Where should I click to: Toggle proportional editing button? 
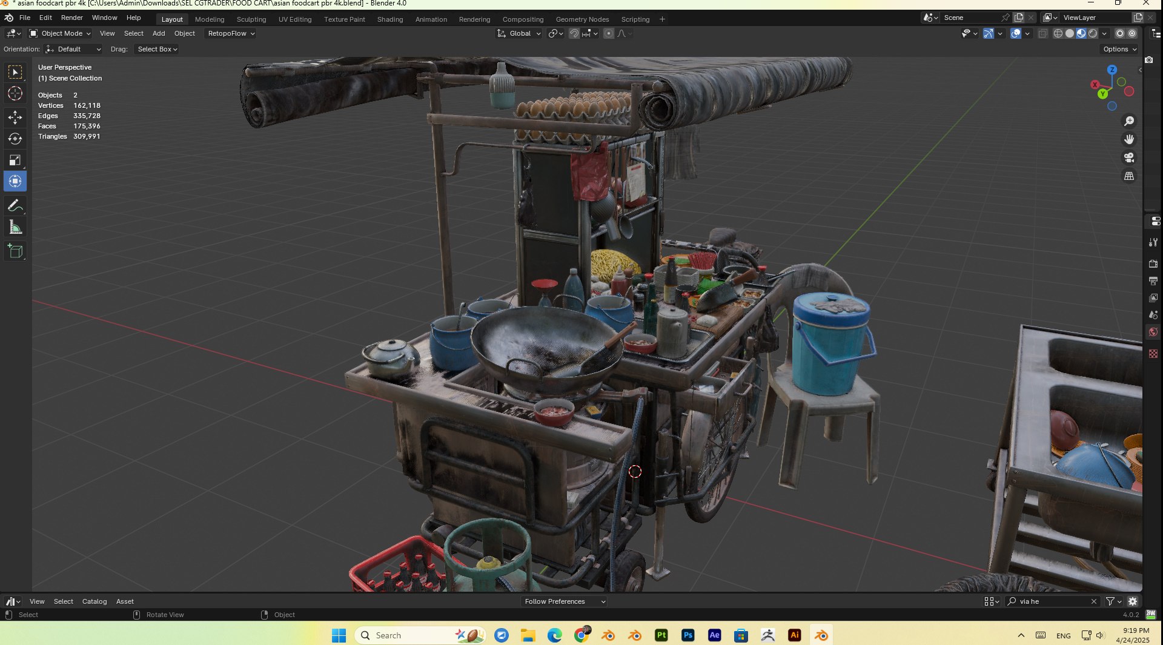click(609, 33)
